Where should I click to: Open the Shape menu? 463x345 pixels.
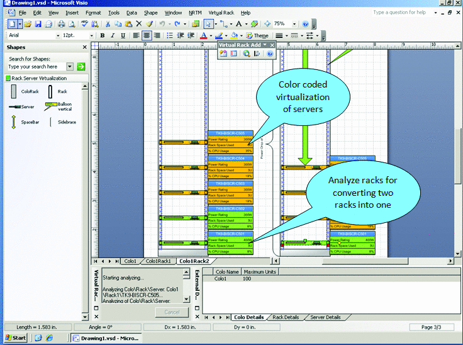[x=150, y=13]
